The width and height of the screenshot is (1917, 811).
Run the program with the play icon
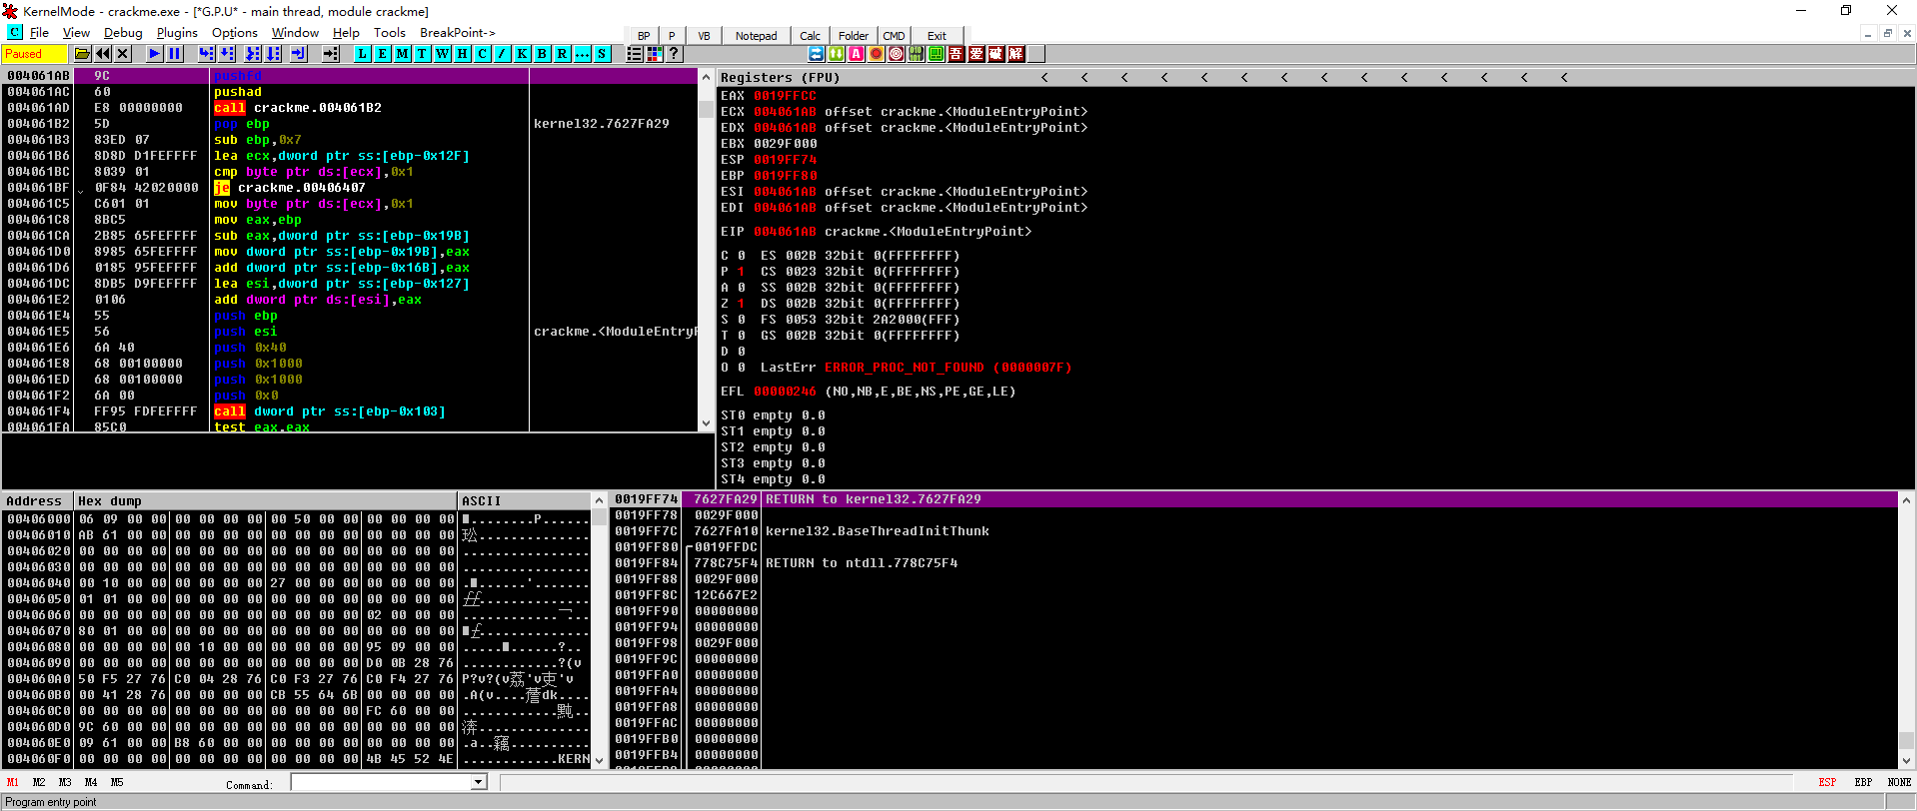[154, 54]
